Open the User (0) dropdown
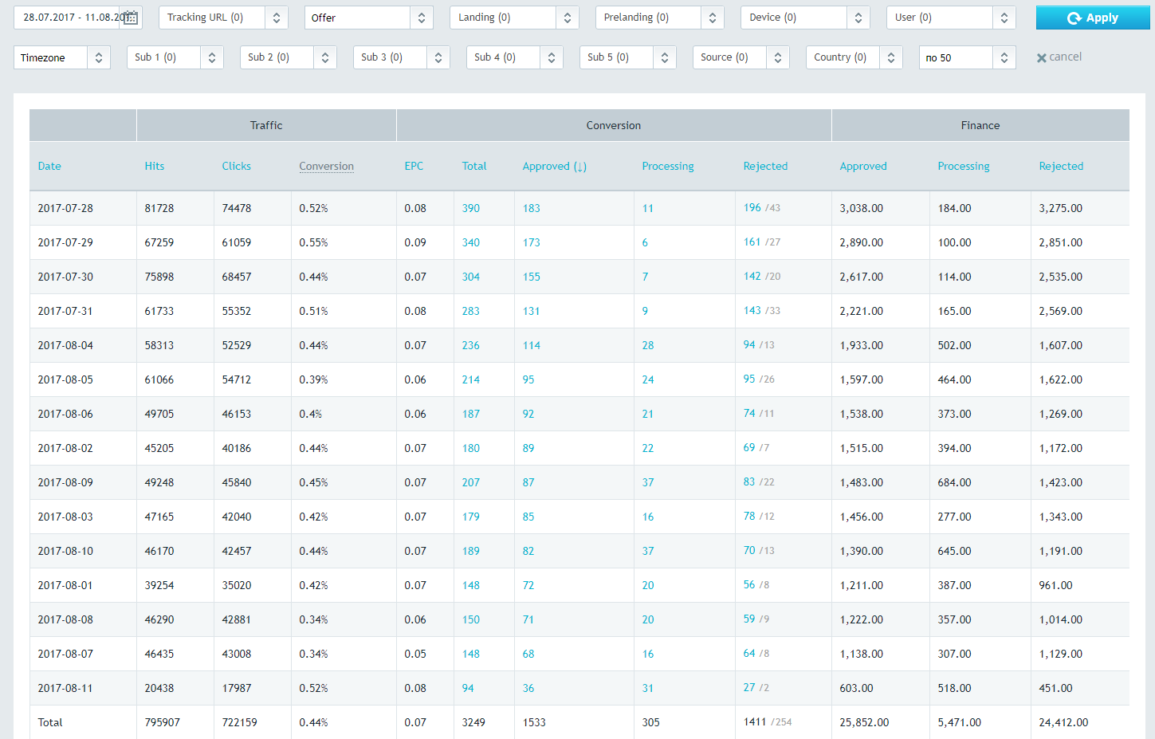 coord(951,18)
